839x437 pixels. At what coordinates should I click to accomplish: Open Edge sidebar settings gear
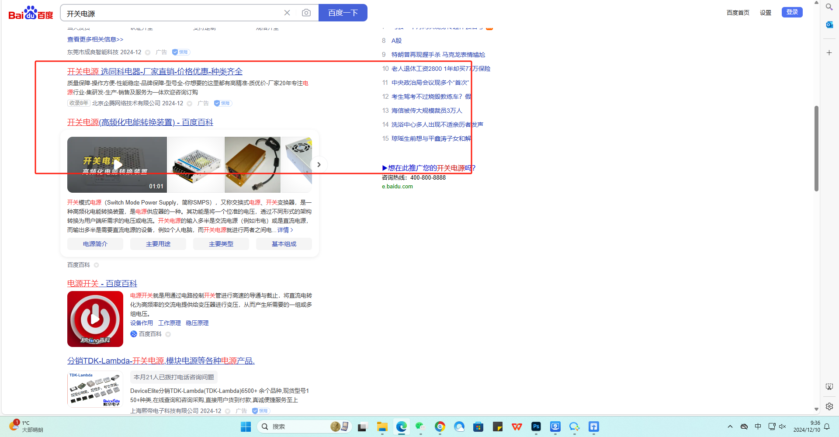(829, 406)
